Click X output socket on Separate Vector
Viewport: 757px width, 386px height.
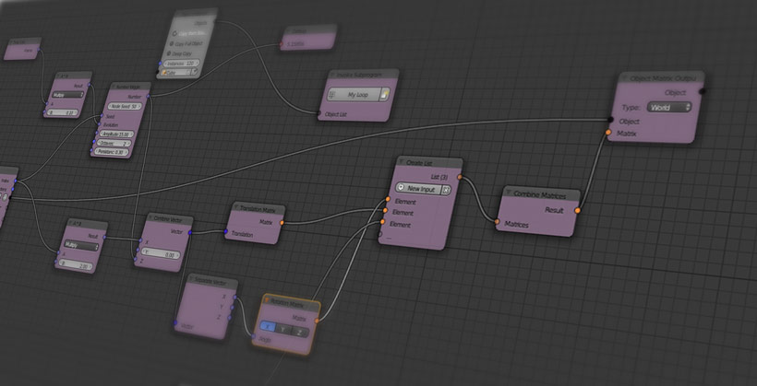tap(235, 298)
